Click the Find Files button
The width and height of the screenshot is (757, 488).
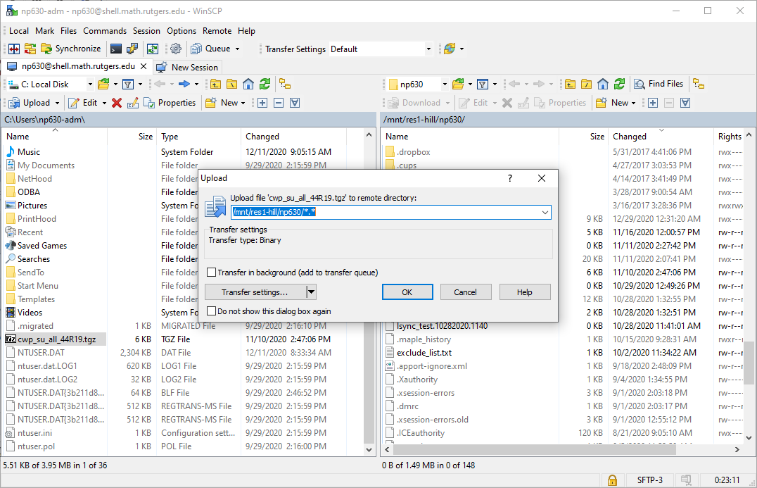coord(659,84)
